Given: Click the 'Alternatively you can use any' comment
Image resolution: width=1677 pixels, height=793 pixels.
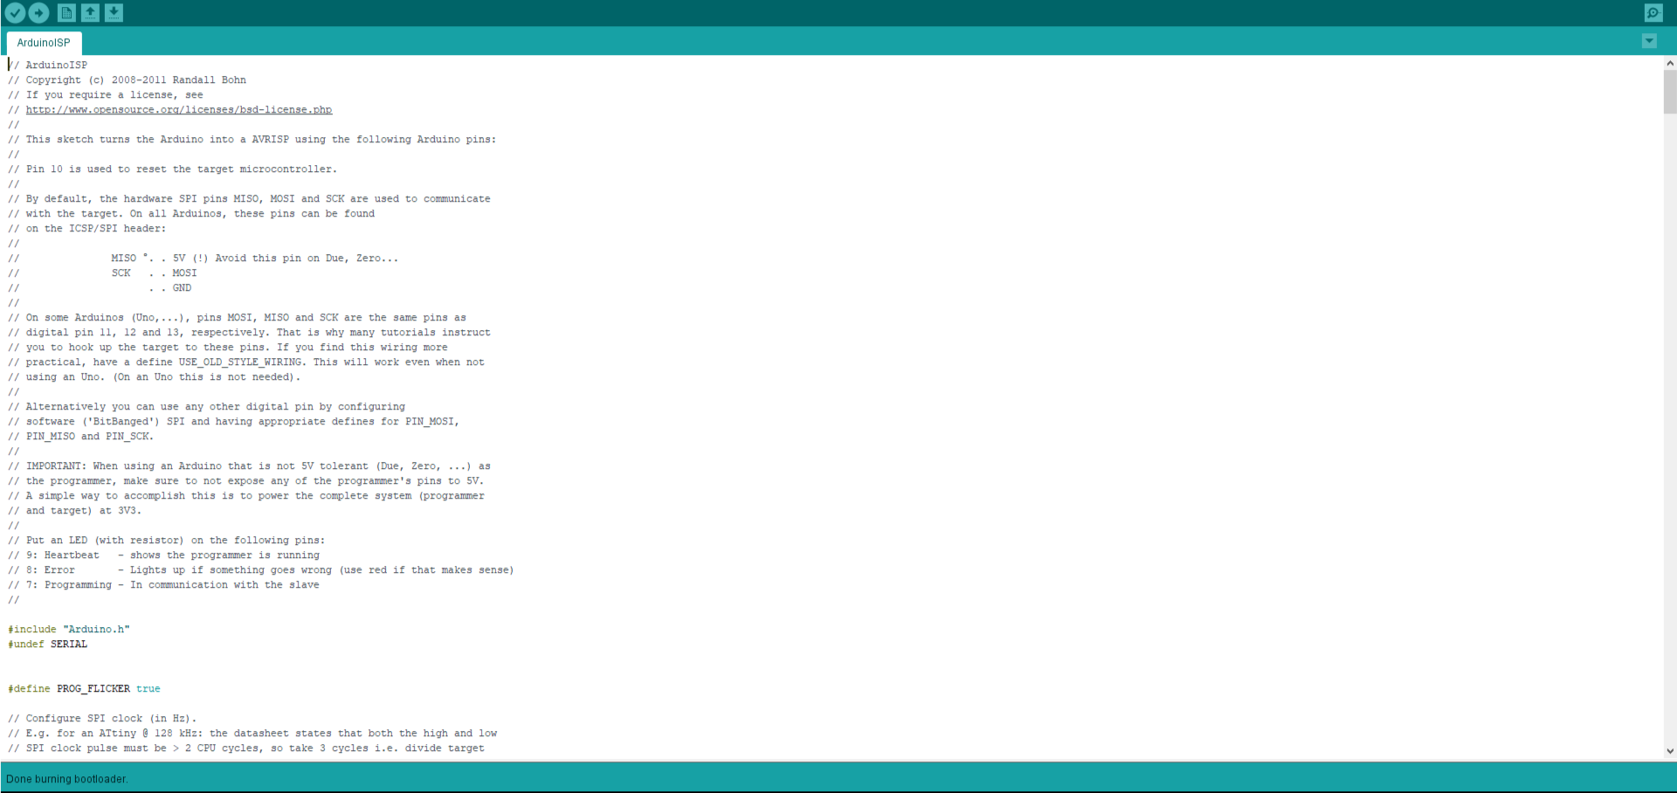Looking at the screenshot, I should point(207,407).
